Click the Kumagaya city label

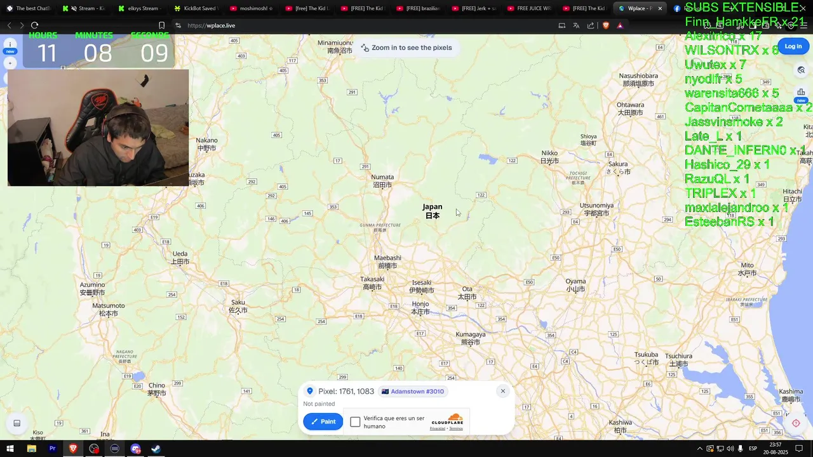[x=471, y=338]
